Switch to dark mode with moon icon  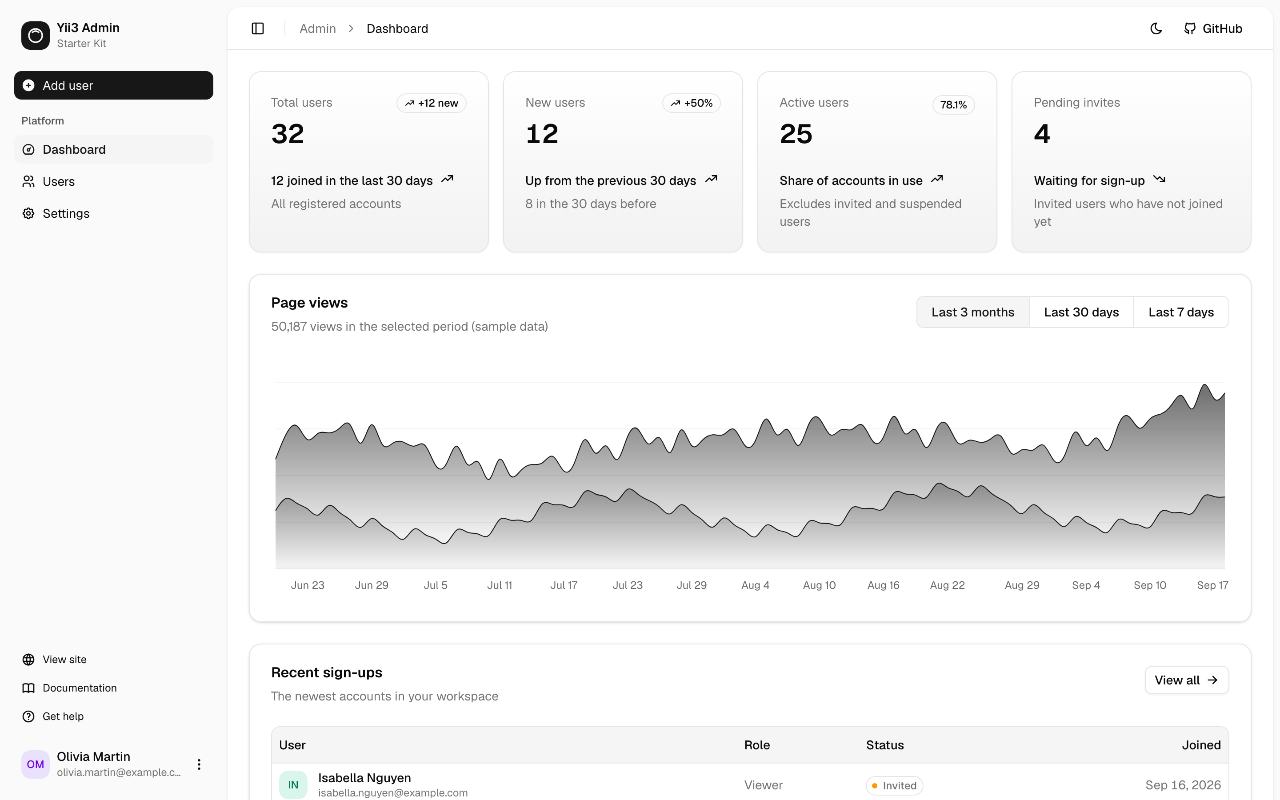[1156, 28]
